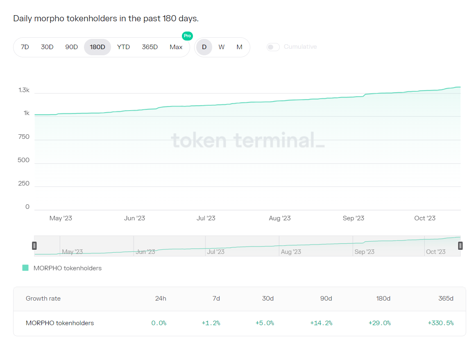The image size is (476, 344).
Task: Click Sep '23 in the range navigator
Action: click(364, 252)
